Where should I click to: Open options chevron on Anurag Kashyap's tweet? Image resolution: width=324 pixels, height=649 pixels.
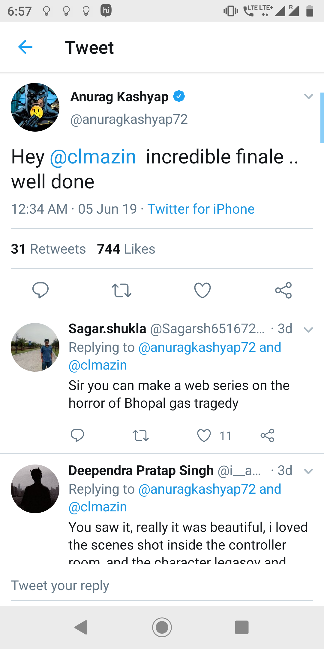pyautogui.click(x=308, y=96)
